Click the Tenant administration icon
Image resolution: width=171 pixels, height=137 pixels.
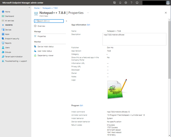3,57
